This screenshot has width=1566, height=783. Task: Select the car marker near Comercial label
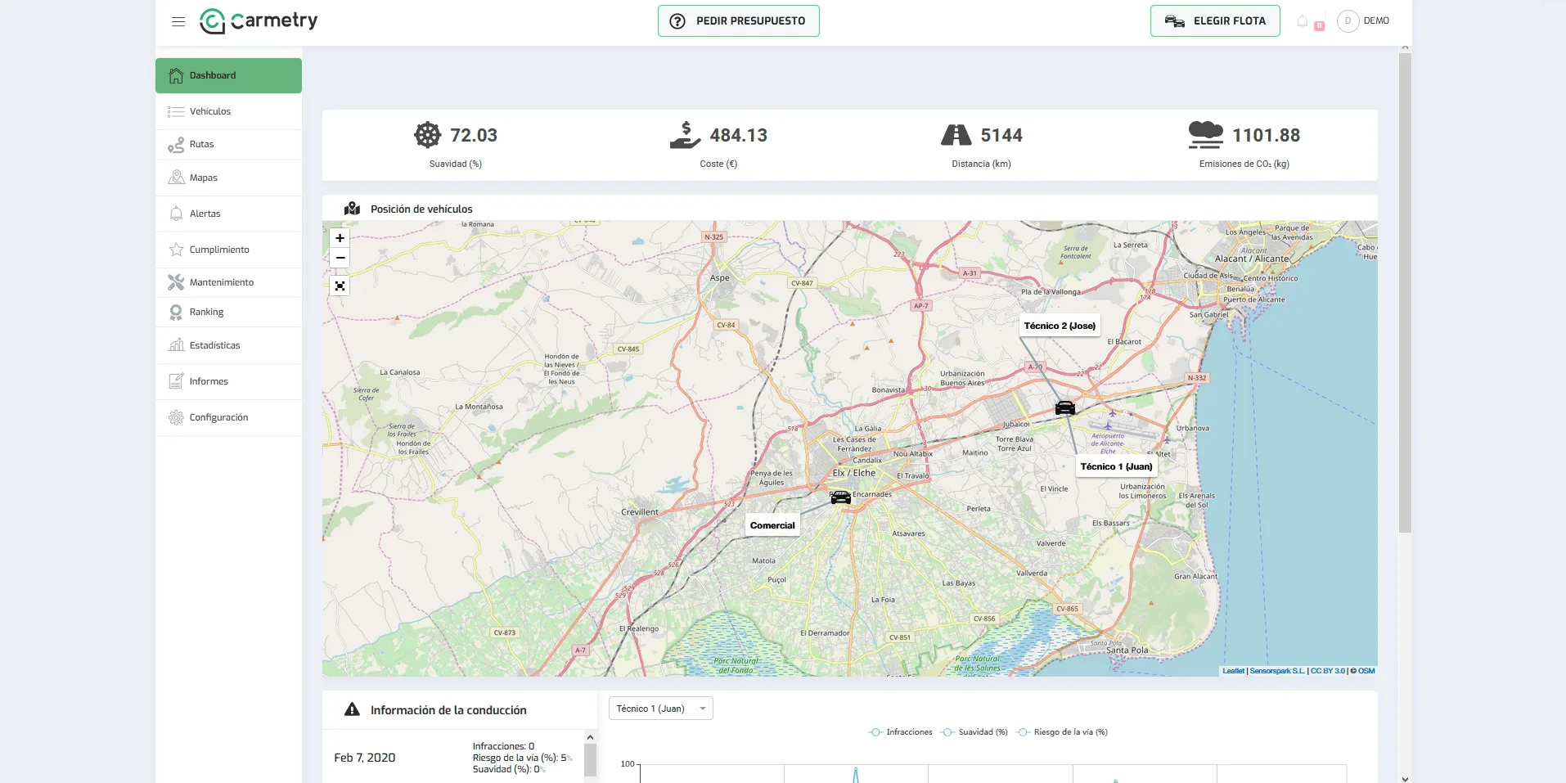840,497
